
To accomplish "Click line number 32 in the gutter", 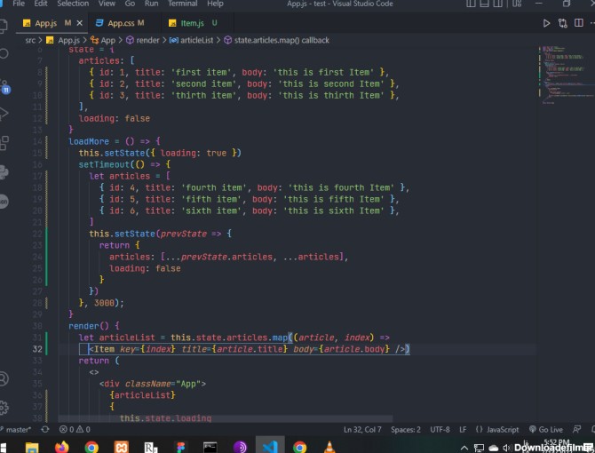I will [x=37, y=349].
